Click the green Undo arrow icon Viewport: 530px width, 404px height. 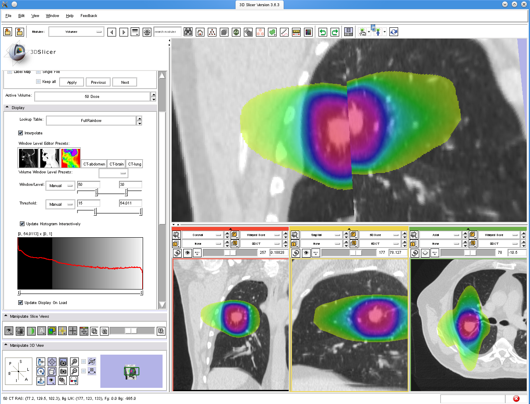coord(323,32)
